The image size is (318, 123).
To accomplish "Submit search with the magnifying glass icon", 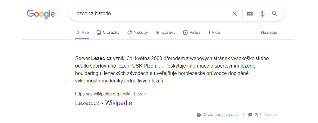I will [275, 14].
